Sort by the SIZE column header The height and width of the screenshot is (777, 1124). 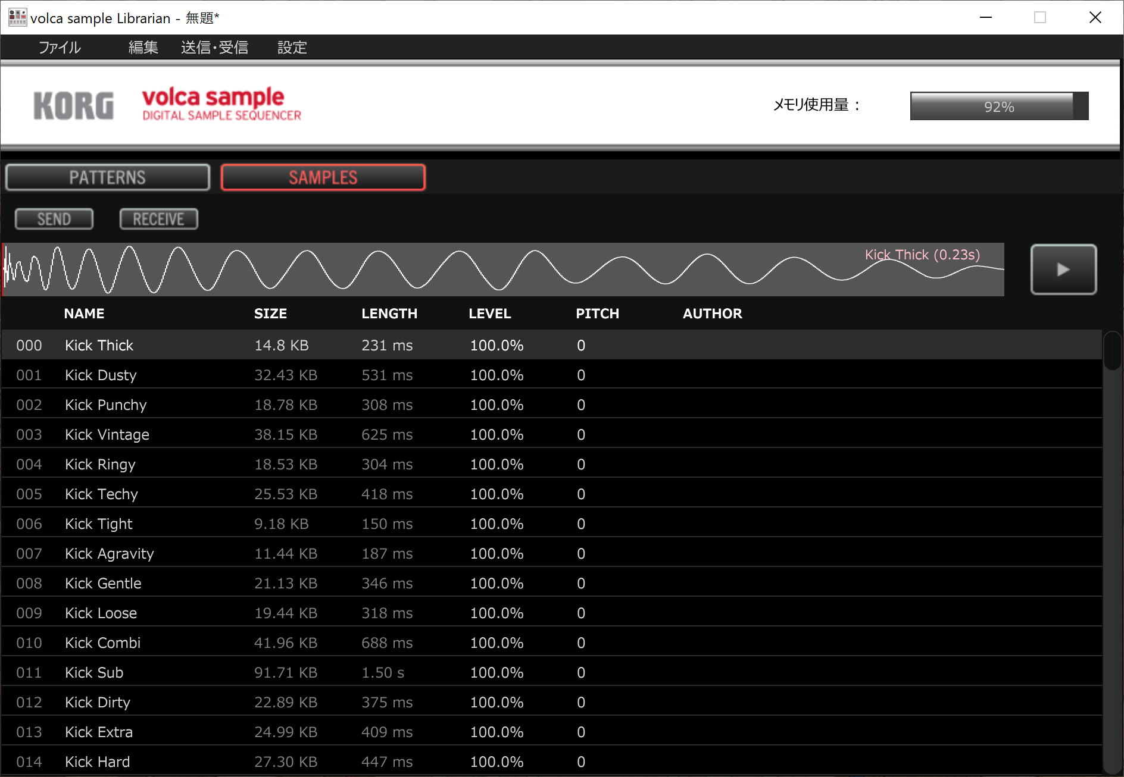click(270, 314)
